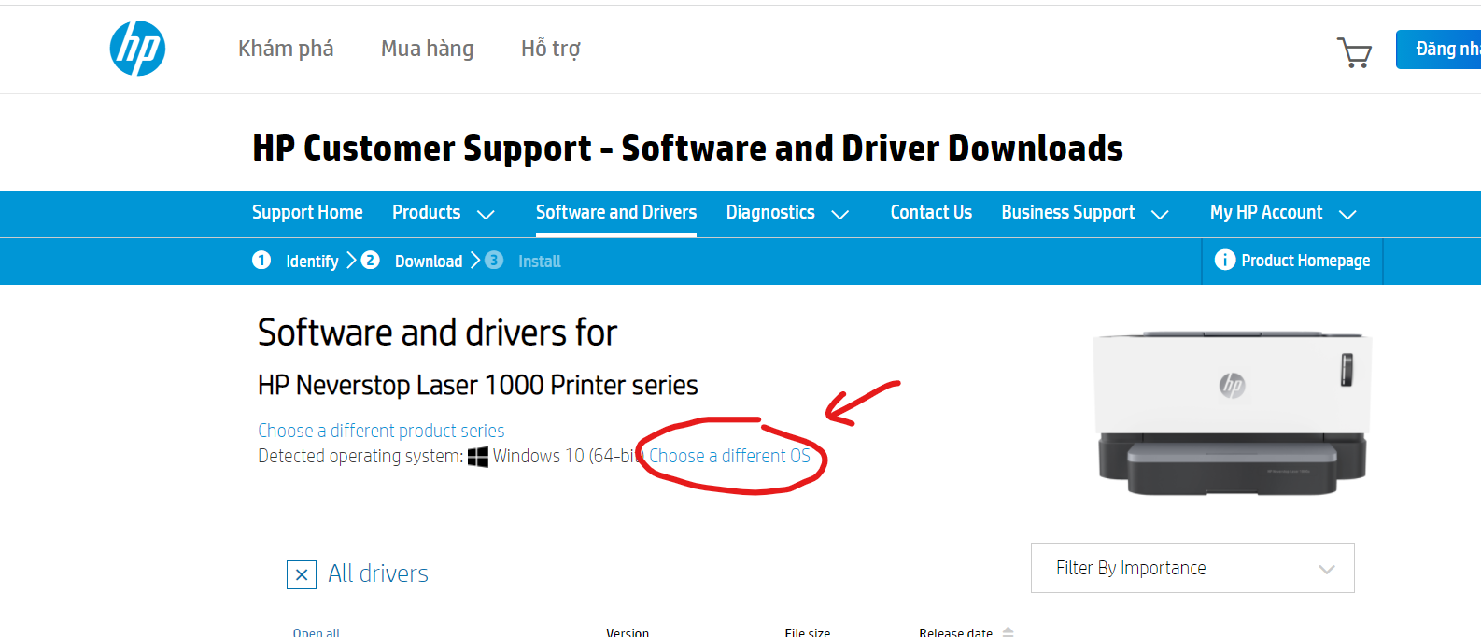Click step 2 Download circle icon
The height and width of the screenshot is (637, 1481).
(370, 260)
